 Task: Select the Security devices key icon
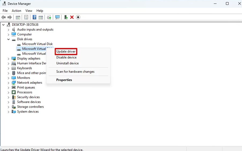[14, 97]
